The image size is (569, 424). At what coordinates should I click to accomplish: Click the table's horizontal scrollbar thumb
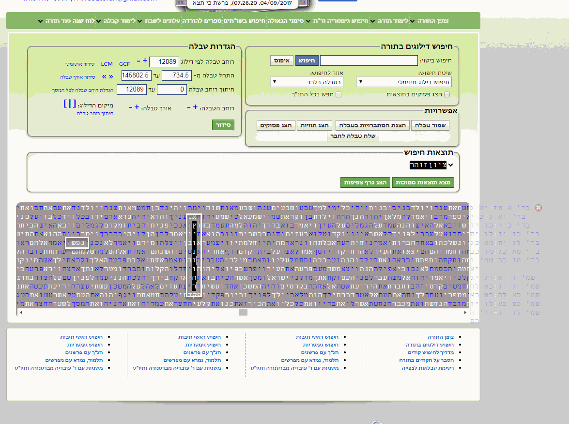click(243, 313)
